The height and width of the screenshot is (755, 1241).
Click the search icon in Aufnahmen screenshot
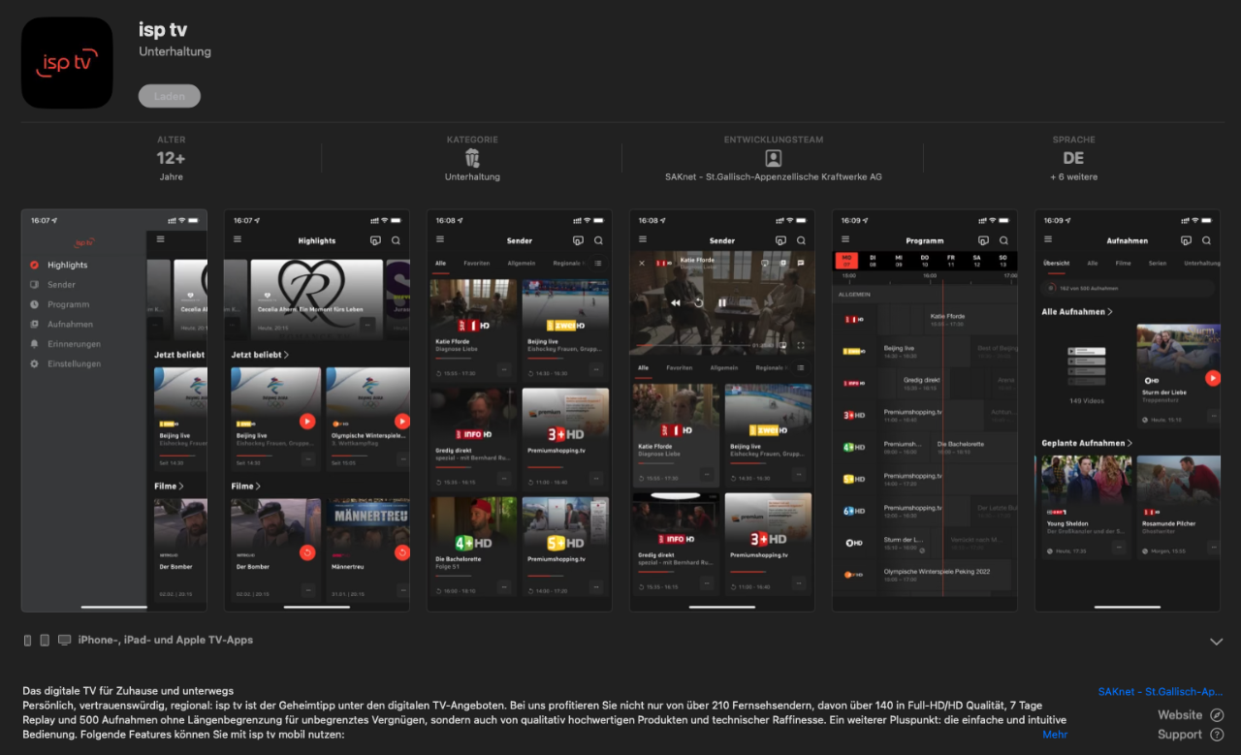click(x=1206, y=240)
